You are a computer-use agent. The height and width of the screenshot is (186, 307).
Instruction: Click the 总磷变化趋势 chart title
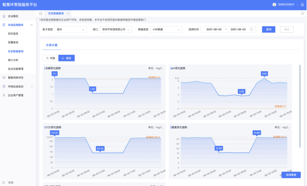pos(53,68)
